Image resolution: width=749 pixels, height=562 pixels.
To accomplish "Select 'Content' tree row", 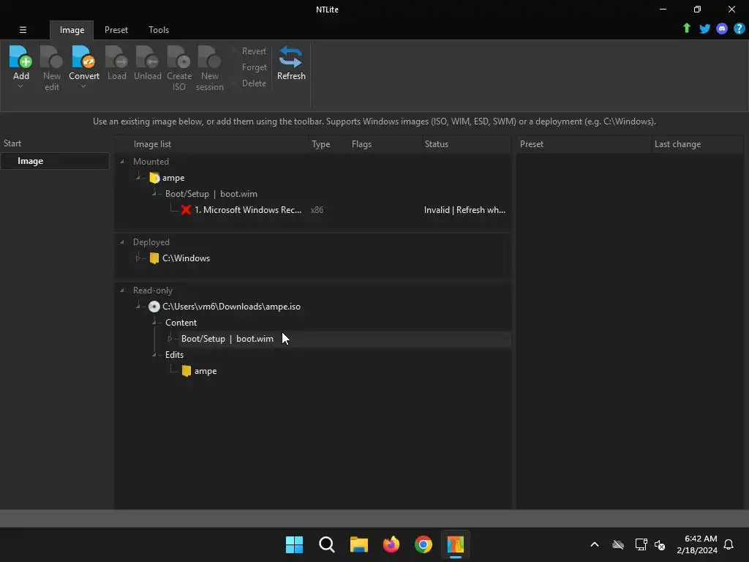I will pos(181,323).
